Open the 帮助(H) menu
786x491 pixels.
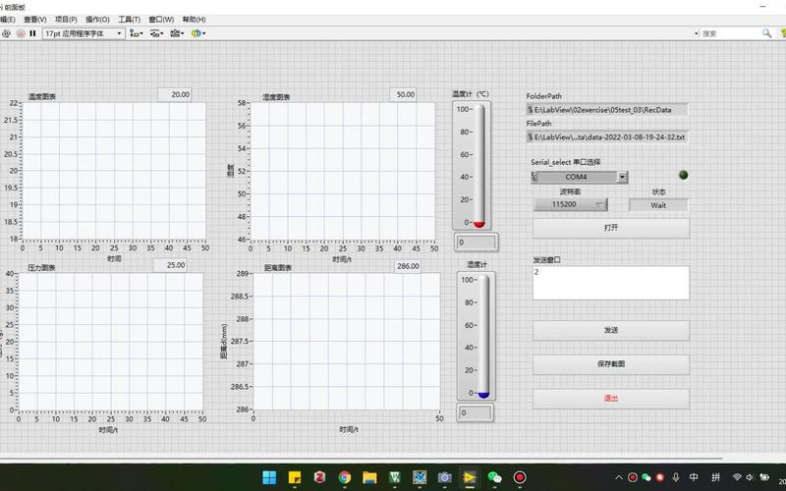point(194,19)
